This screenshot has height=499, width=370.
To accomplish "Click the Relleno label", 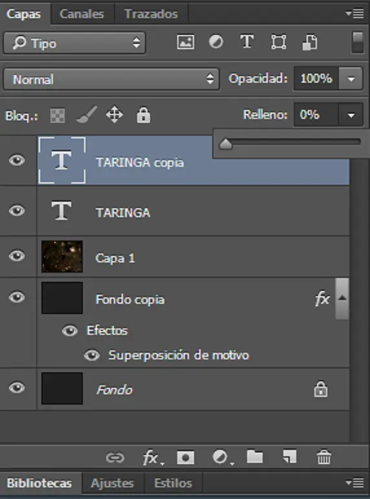I will pos(265,114).
